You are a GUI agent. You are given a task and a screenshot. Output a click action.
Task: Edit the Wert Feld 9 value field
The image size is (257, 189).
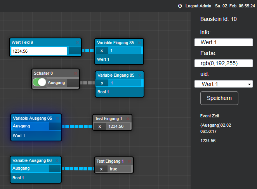39,51
